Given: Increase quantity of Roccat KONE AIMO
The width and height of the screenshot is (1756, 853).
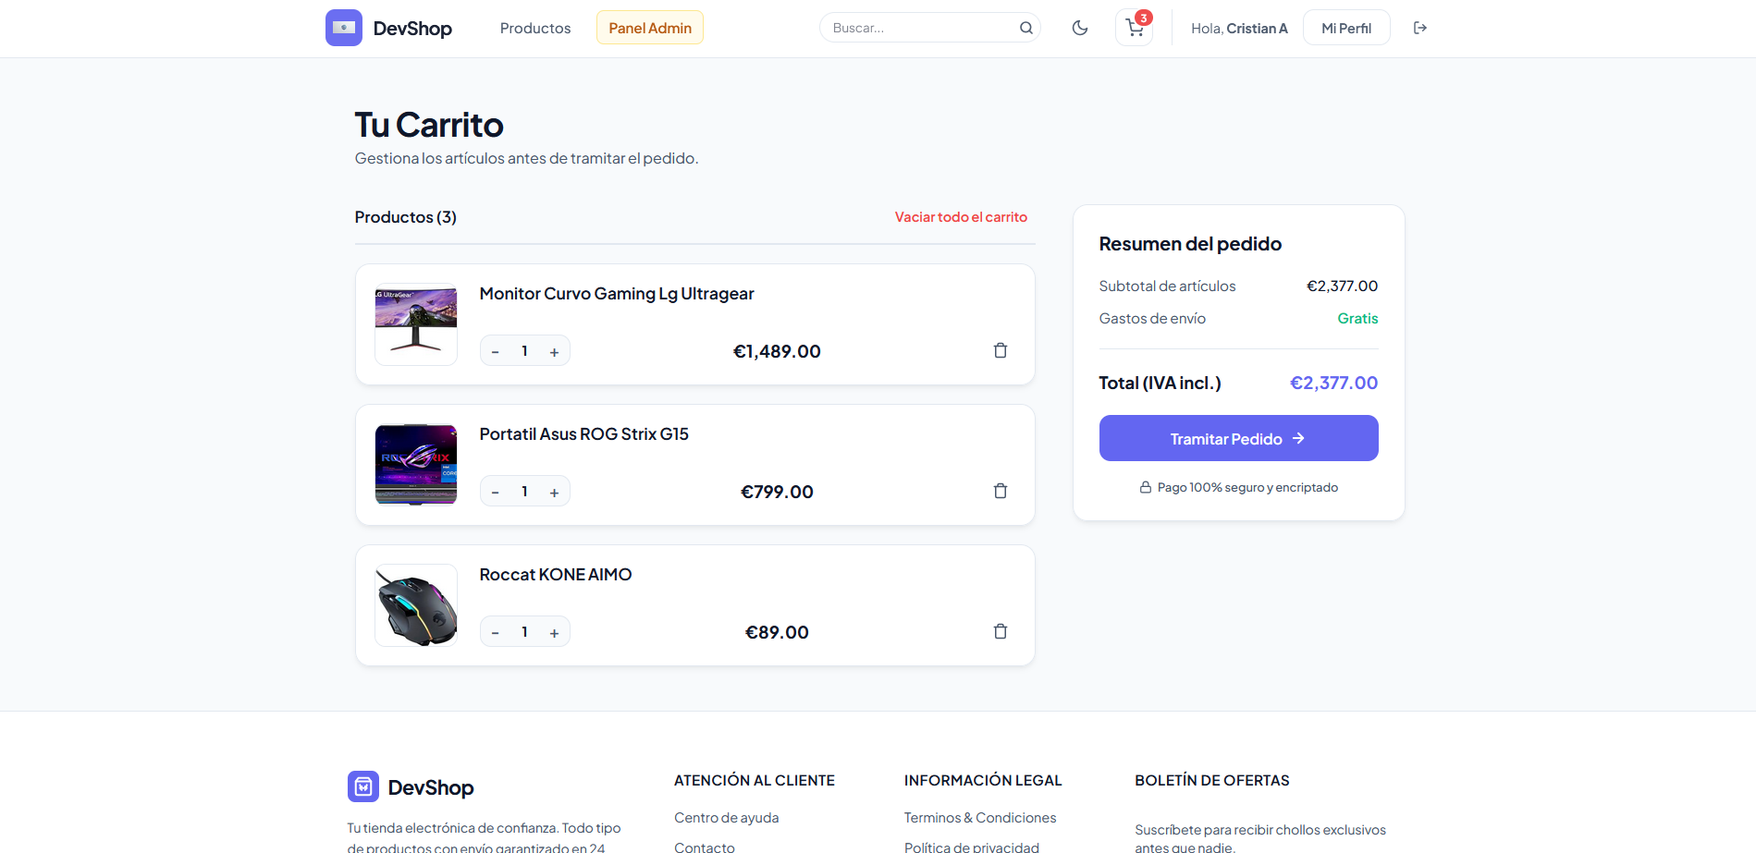Looking at the screenshot, I should click(x=554, y=632).
